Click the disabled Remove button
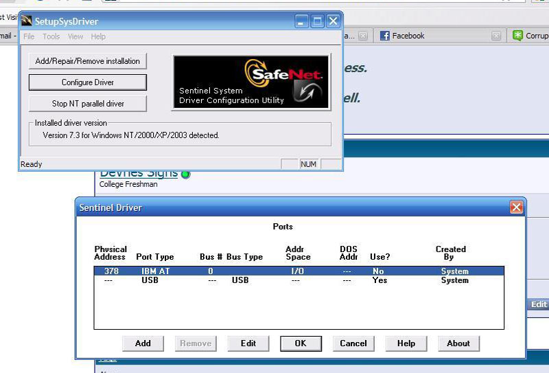Image resolution: width=549 pixels, height=373 pixels. (x=196, y=343)
